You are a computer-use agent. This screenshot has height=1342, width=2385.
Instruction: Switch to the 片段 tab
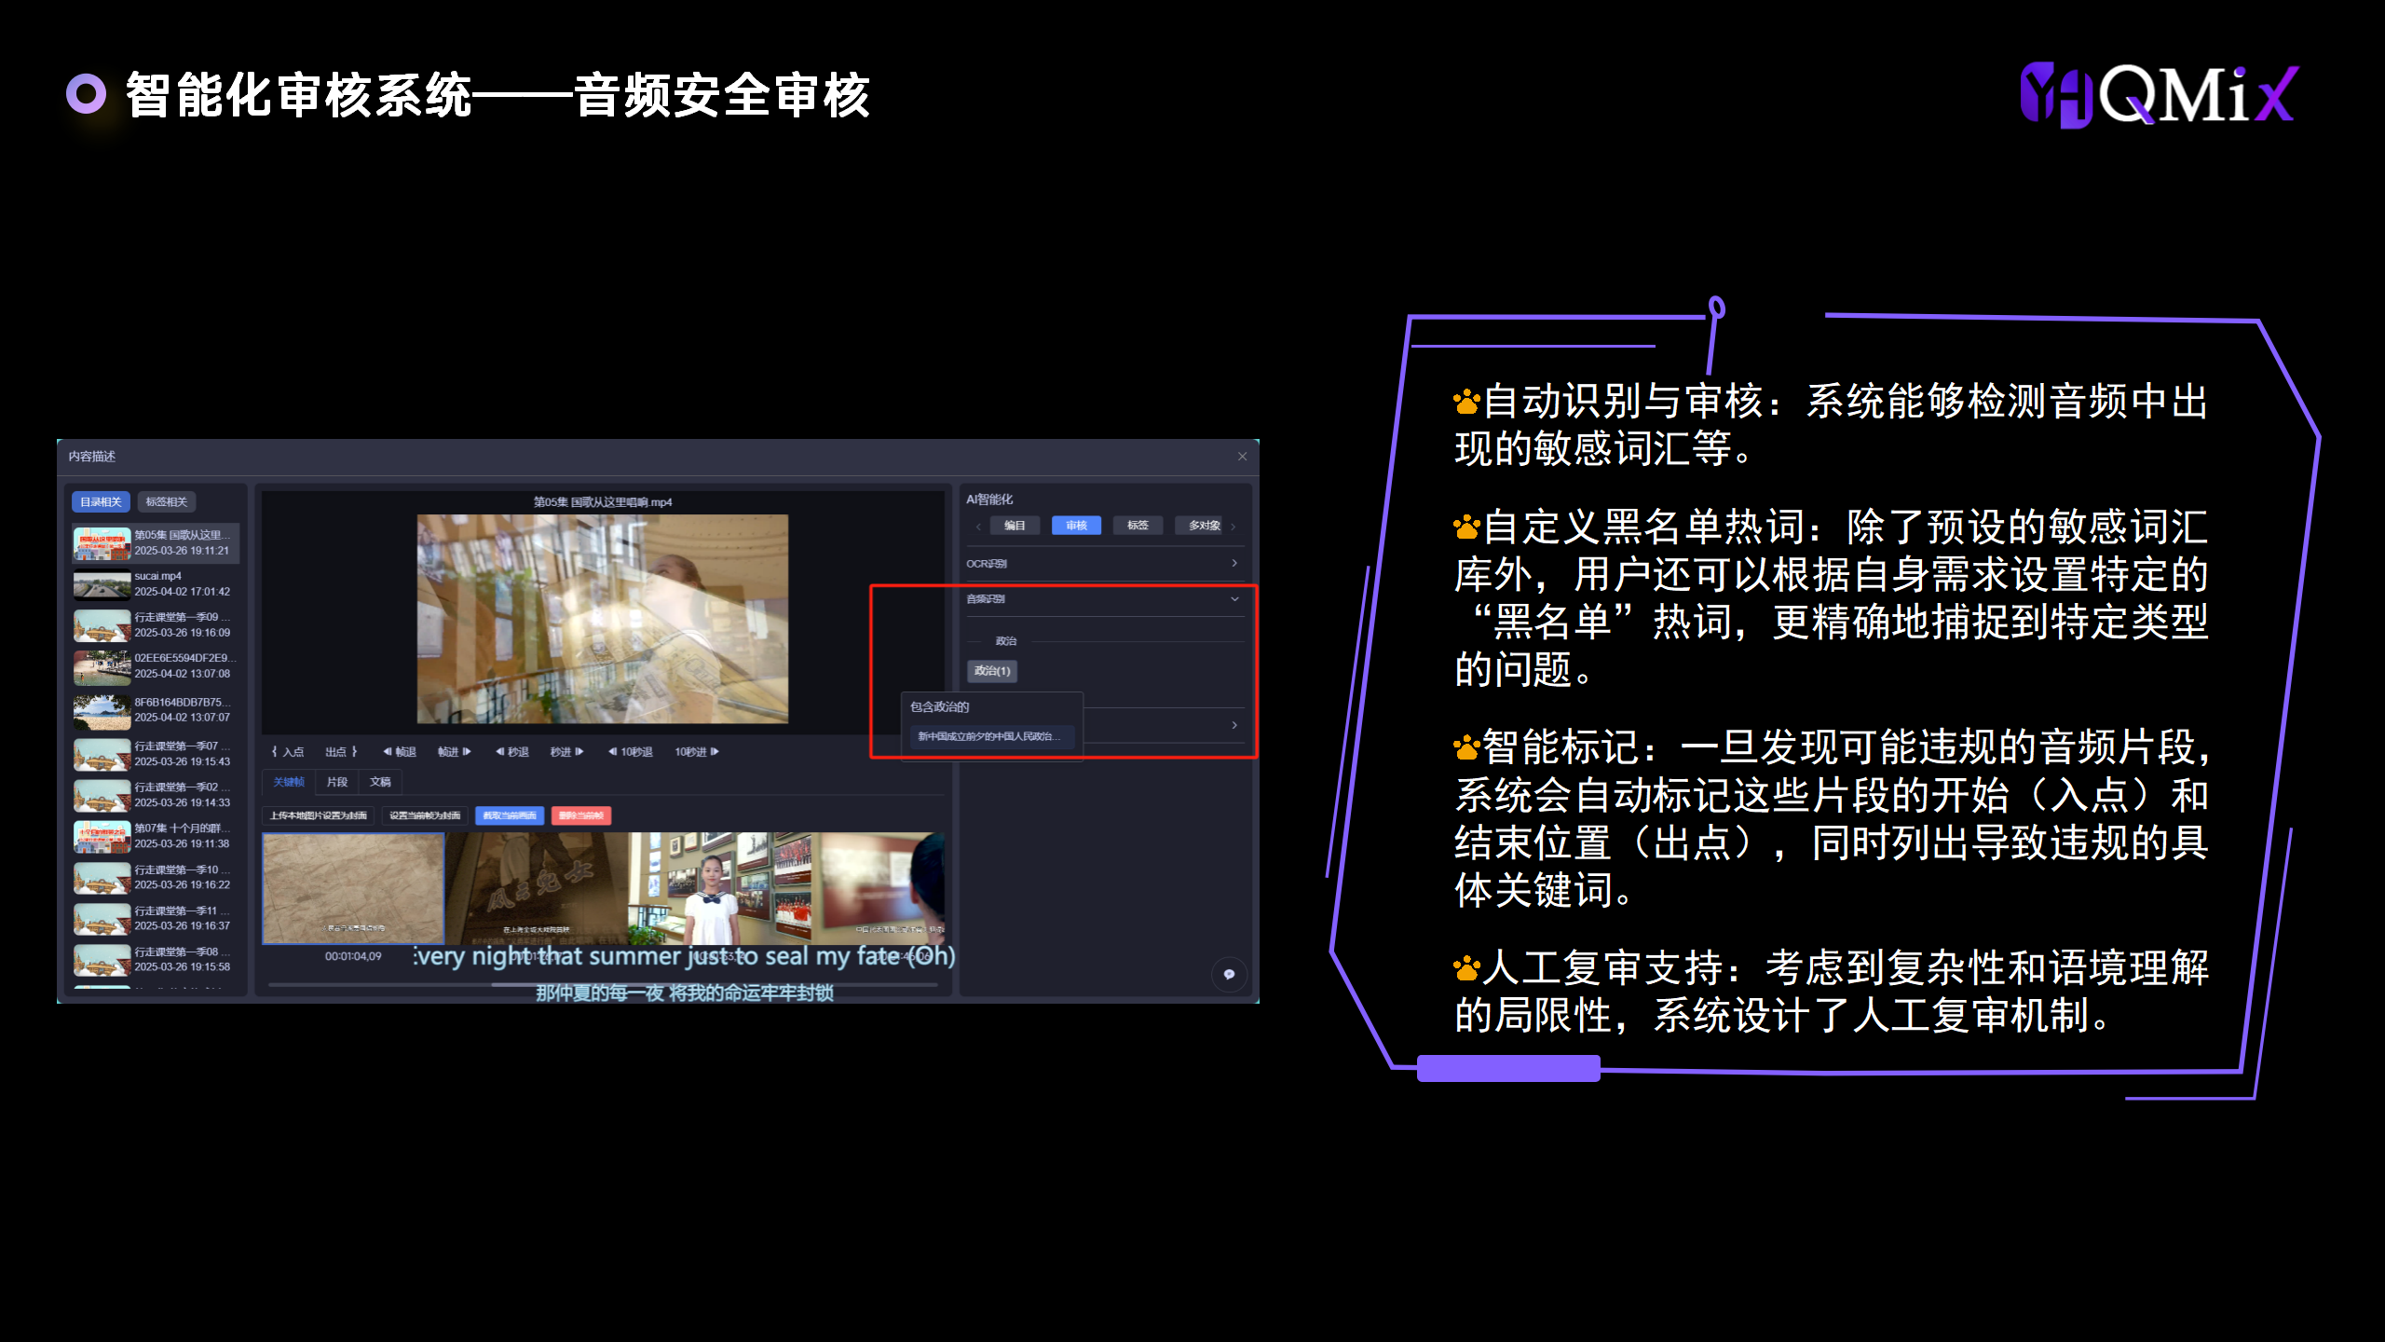[x=337, y=782]
